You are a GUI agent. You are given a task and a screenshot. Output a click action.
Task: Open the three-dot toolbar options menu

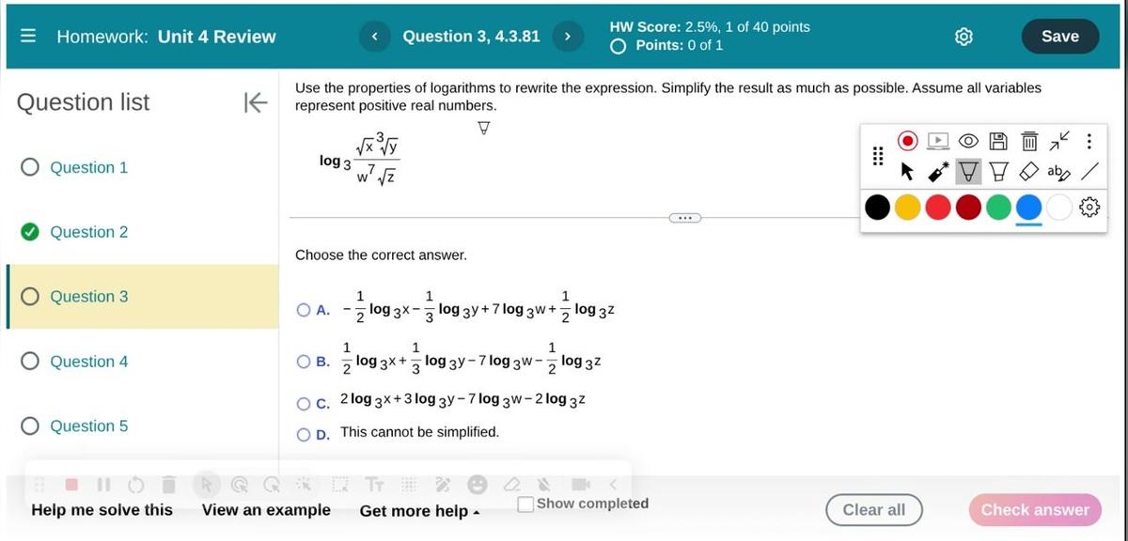point(1088,140)
